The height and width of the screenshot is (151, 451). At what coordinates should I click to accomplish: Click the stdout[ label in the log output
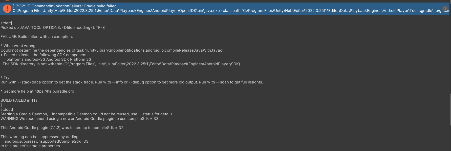click(6, 109)
